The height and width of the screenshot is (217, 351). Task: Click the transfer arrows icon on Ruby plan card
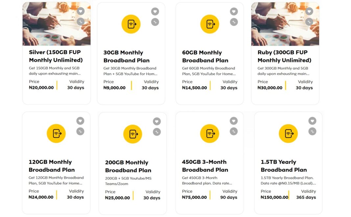click(x=309, y=22)
